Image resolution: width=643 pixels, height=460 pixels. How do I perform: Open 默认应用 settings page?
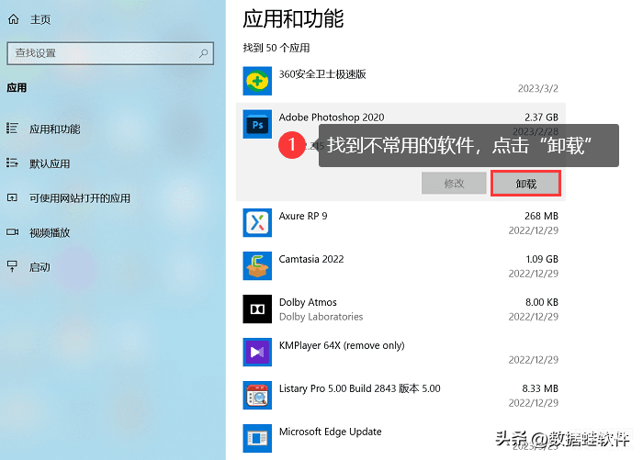click(50, 163)
